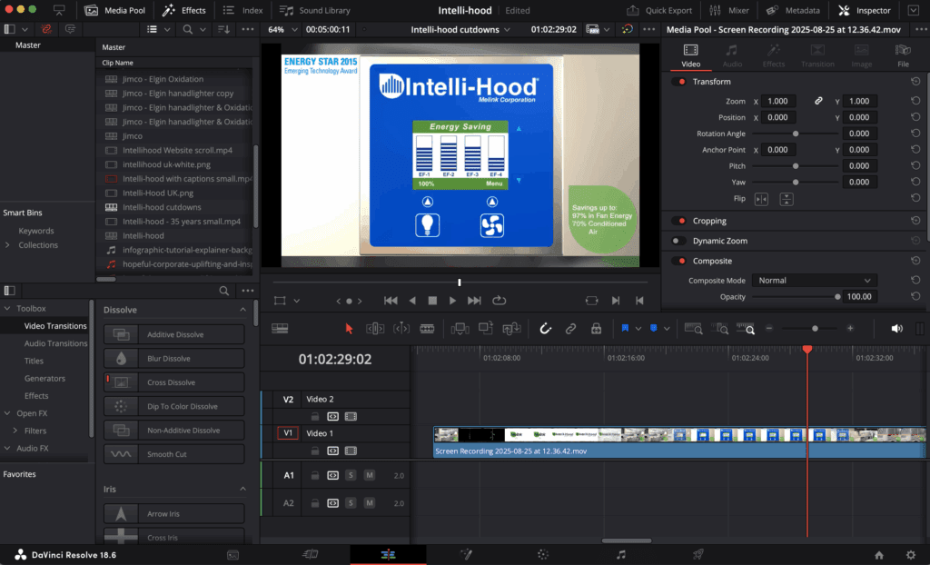Screen dimensions: 930x565
Task: Enable the Dynamic Zoom toggle
Action: point(678,241)
